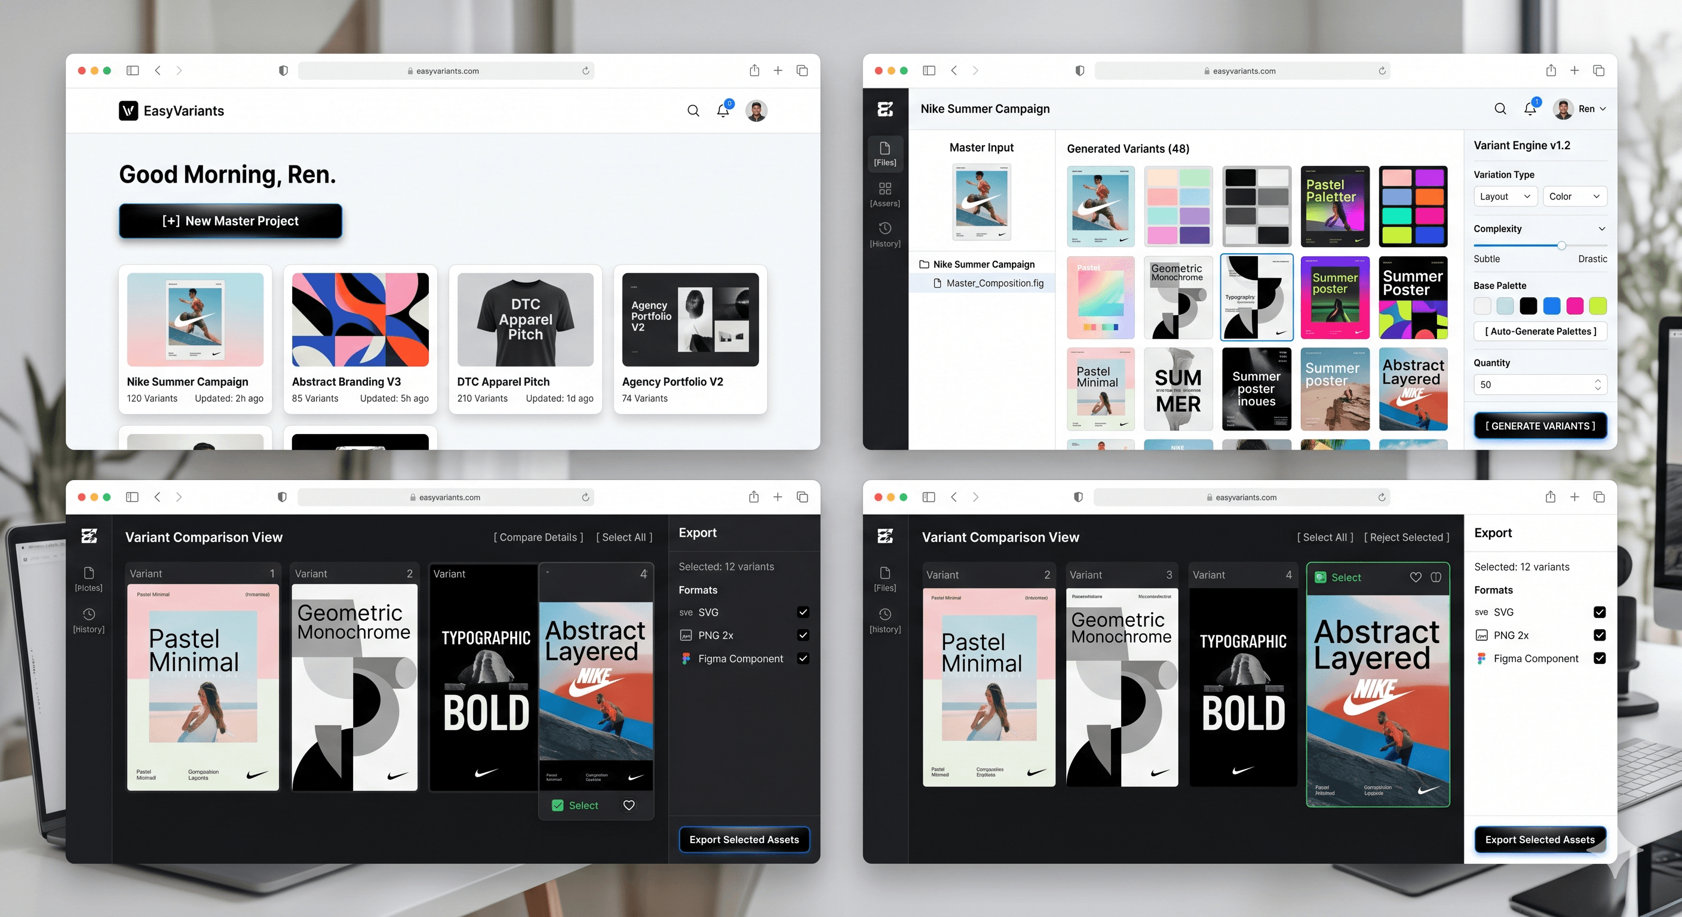Open [History] in the Compare Details window sidebar
The width and height of the screenshot is (1682, 917).
pos(89,620)
